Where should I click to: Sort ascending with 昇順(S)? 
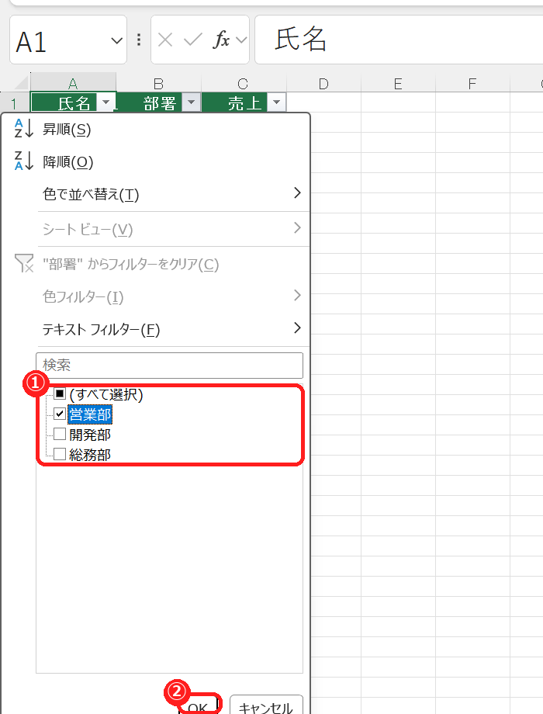[x=156, y=130]
